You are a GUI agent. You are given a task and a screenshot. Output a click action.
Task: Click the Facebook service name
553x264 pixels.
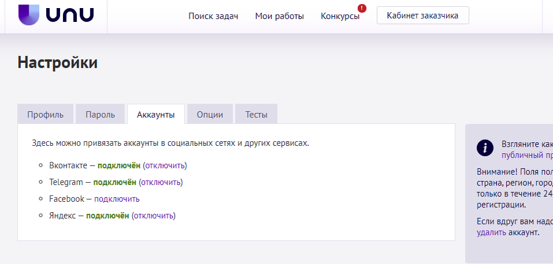[x=66, y=199]
